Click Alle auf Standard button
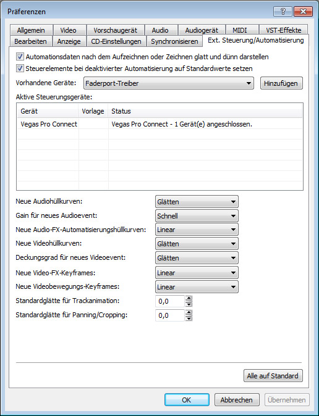Viewport: 319px width, 416px height. pos(273,376)
